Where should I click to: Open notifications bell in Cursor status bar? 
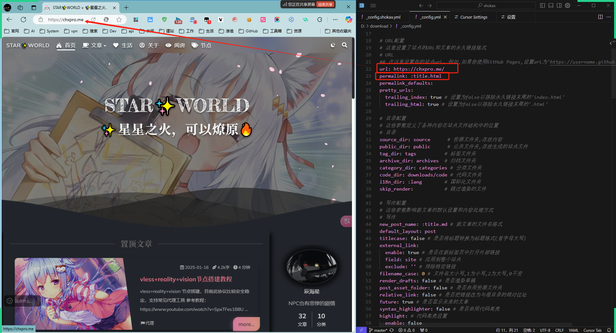point(609,330)
